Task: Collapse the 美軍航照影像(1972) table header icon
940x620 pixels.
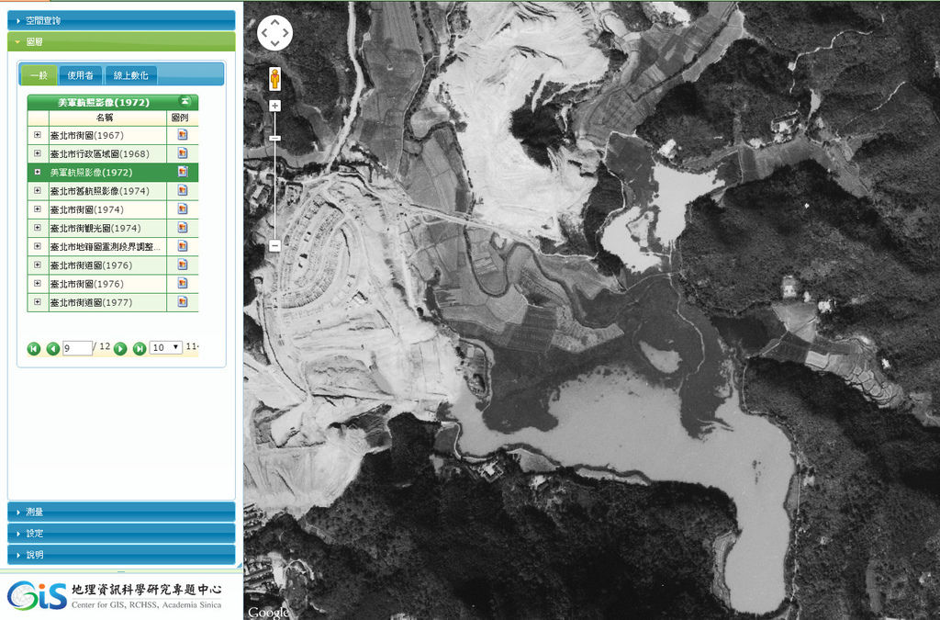Action: coord(185,101)
